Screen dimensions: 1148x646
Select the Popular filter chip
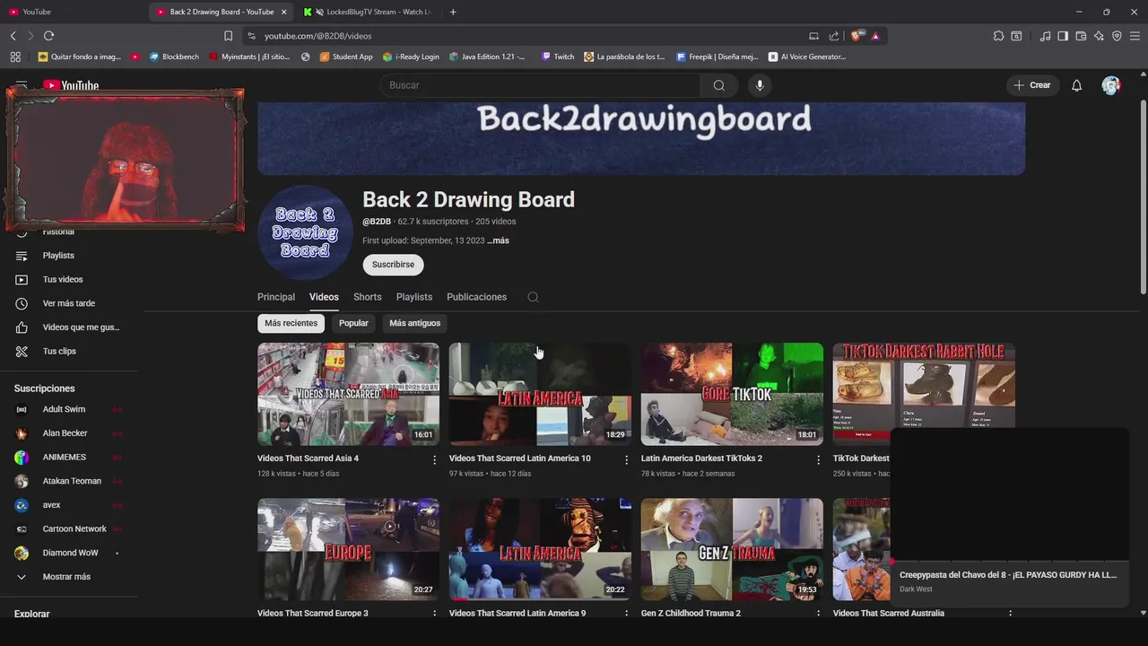pyautogui.click(x=353, y=323)
